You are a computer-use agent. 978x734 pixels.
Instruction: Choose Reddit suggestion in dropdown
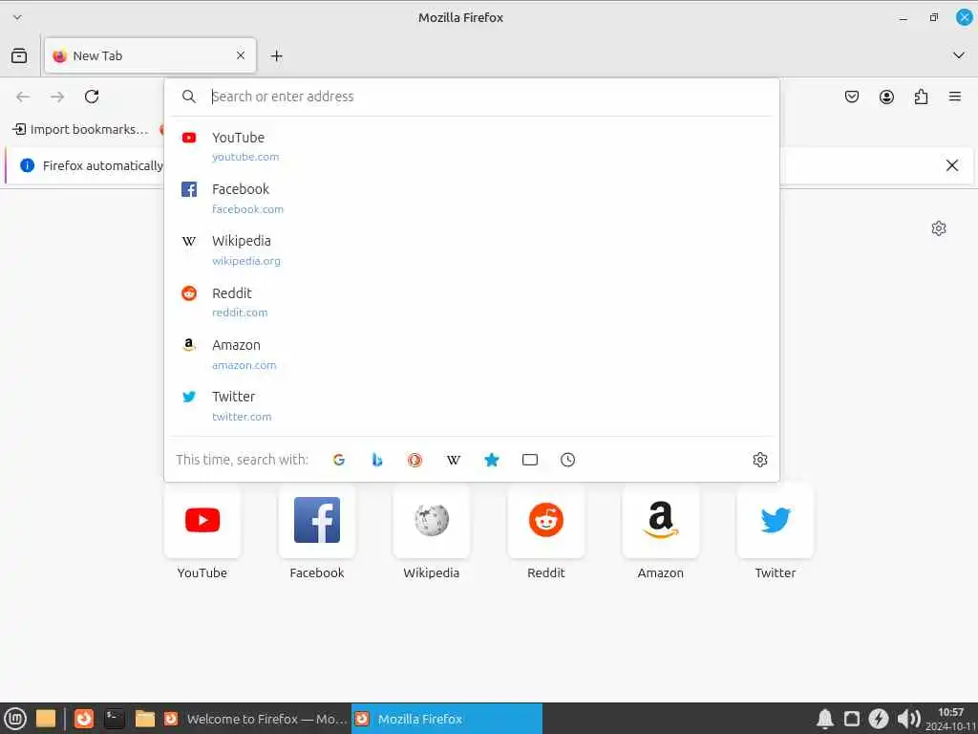472,302
